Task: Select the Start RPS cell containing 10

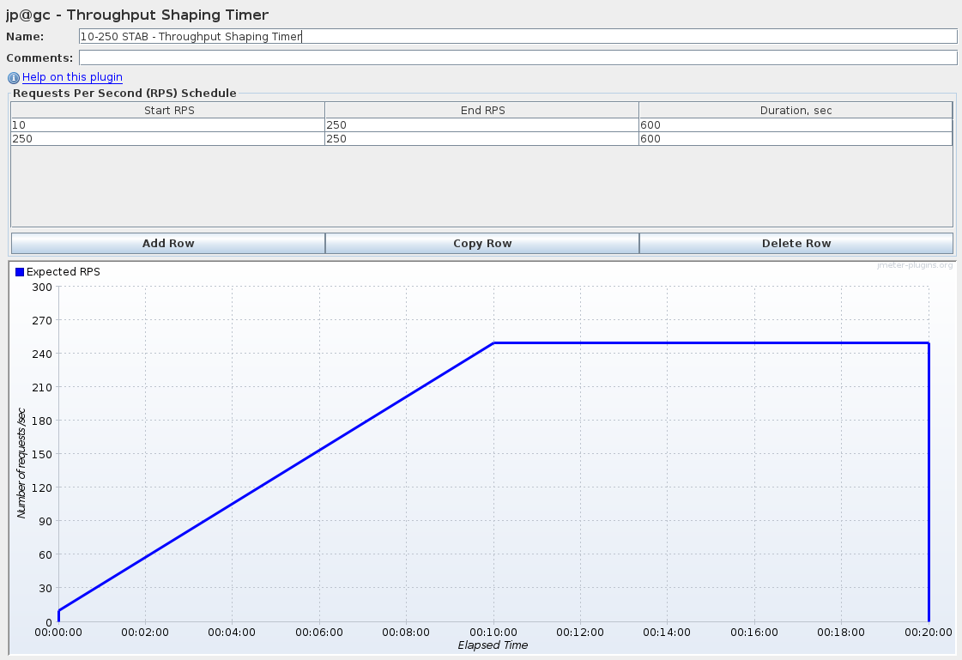Action: pyautogui.click(x=168, y=125)
